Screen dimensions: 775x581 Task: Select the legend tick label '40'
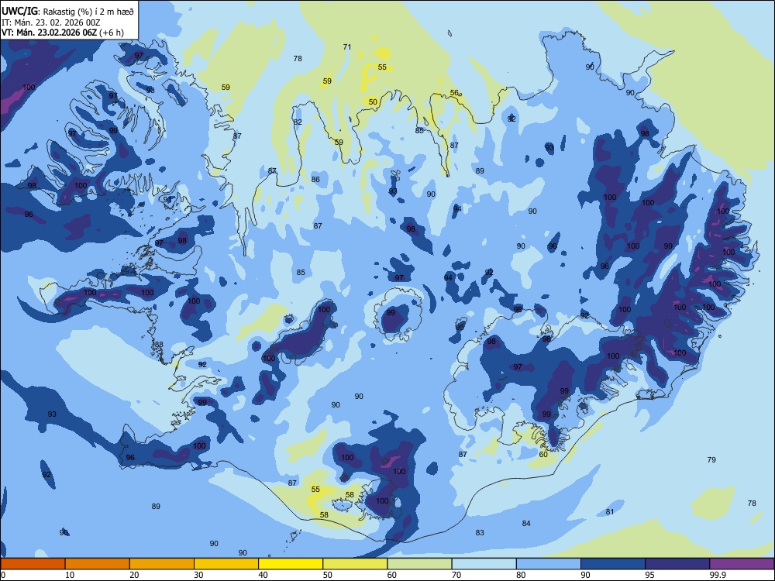(263, 575)
